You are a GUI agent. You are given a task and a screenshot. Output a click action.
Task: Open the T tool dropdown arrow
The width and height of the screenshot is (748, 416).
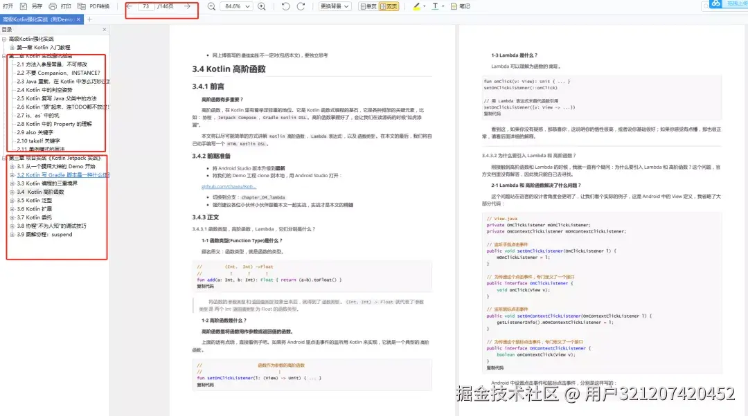pyautogui.click(x=443, y=6)
